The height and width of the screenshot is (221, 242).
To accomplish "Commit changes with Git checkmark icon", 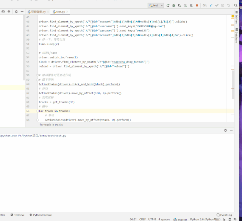I will click(217, 5).
